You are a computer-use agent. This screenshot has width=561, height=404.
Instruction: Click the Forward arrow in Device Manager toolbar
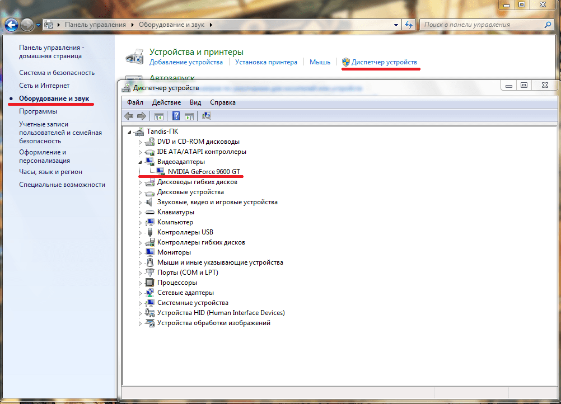click(x=142, y=116)
